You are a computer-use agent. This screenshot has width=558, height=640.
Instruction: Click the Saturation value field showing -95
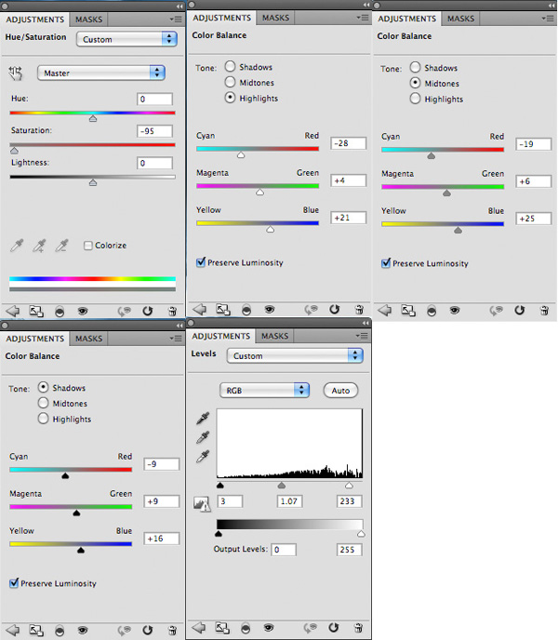pyautogui.click(x=154, y=131)
